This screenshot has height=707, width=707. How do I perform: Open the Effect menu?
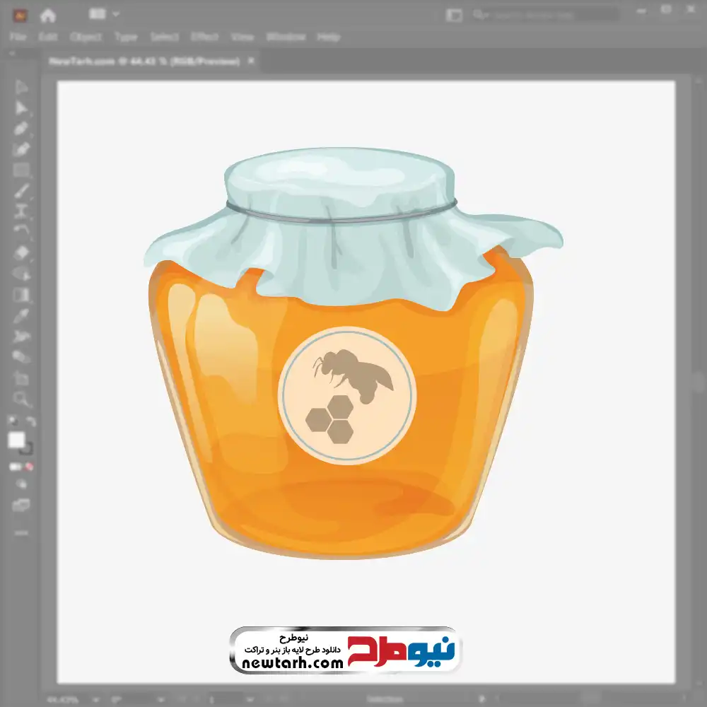click(204, 37)
